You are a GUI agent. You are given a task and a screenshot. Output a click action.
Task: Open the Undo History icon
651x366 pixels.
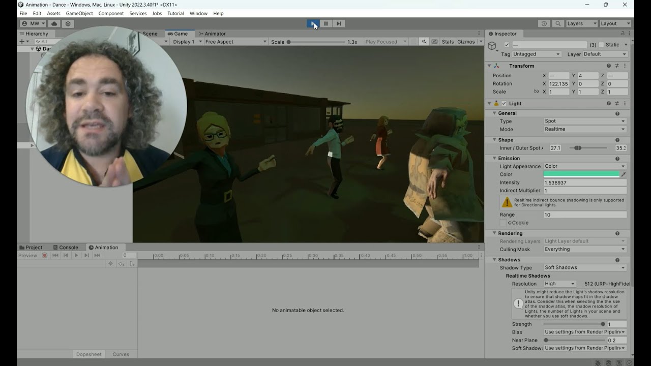pyautogui.click(x=544, y=23)
